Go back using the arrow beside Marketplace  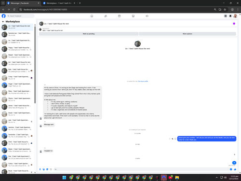pyautogui.click(x=3, y=22)
